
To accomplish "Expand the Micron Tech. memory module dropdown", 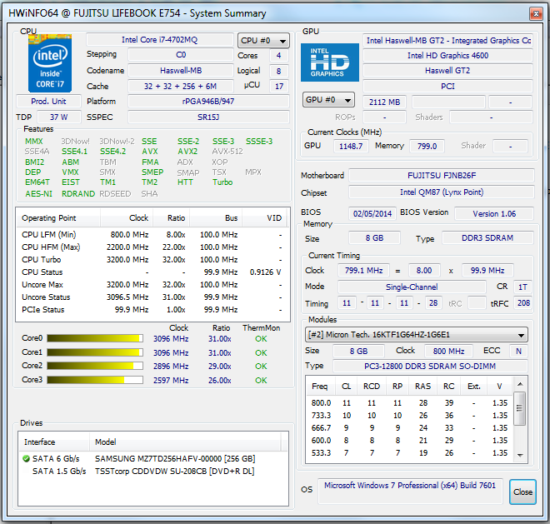I will (x=416, y=335).
